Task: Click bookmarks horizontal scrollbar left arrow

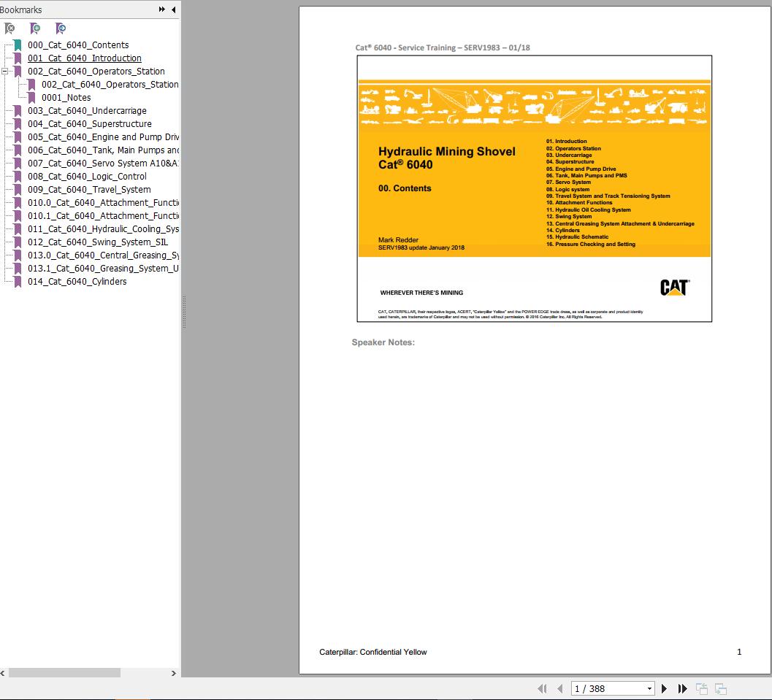Action: tap(3, 673)
